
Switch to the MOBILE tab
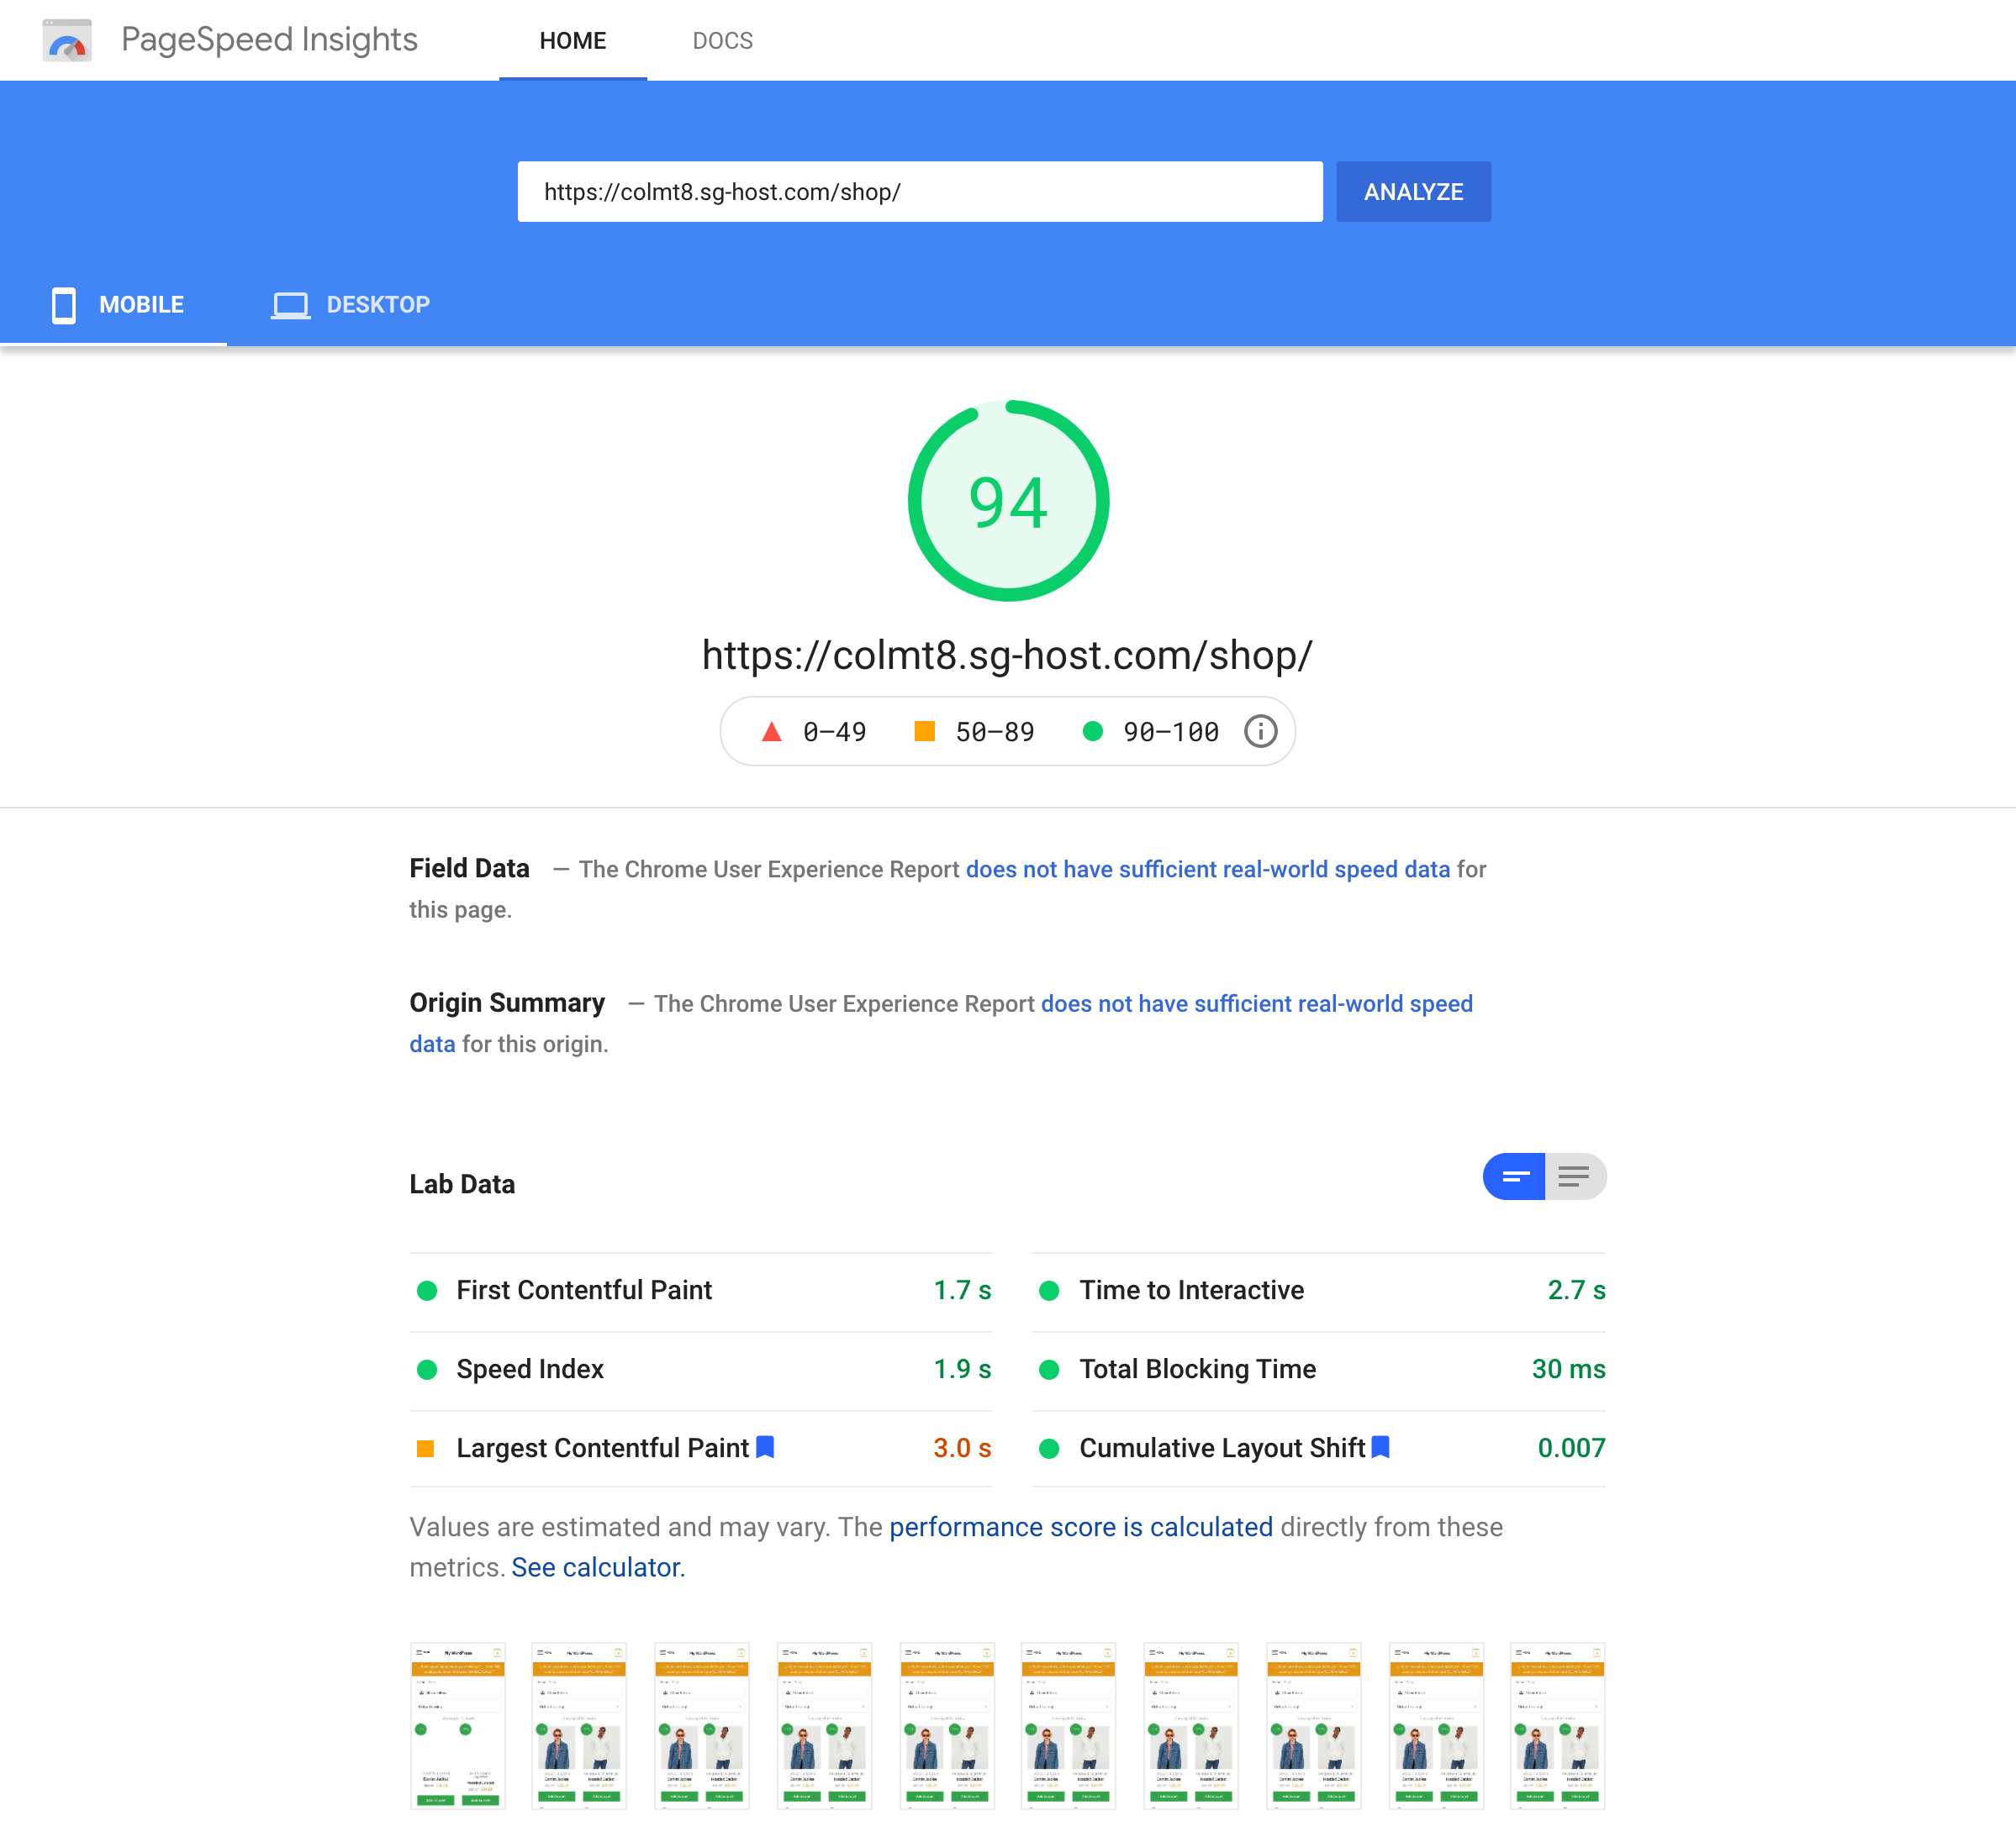point(114,305)
